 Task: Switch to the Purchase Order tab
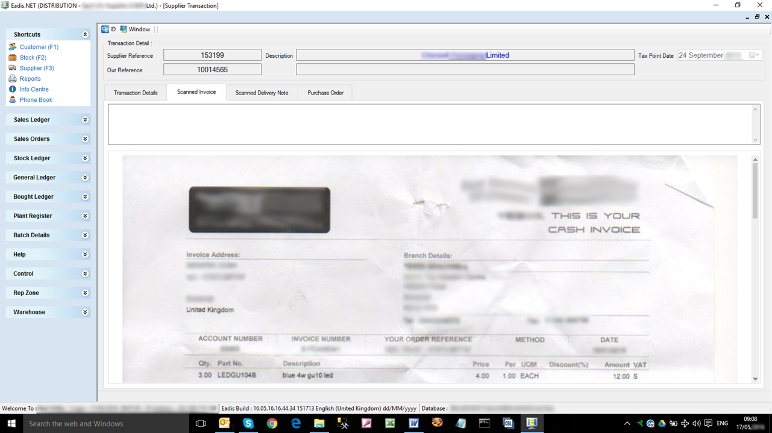324,92
